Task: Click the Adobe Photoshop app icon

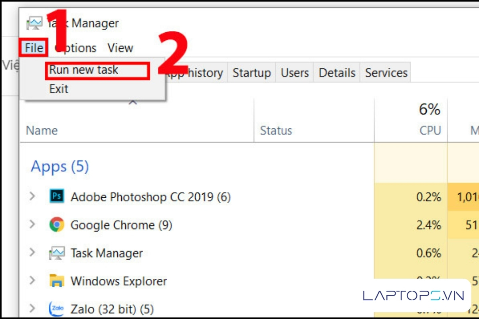Action: 57,197
